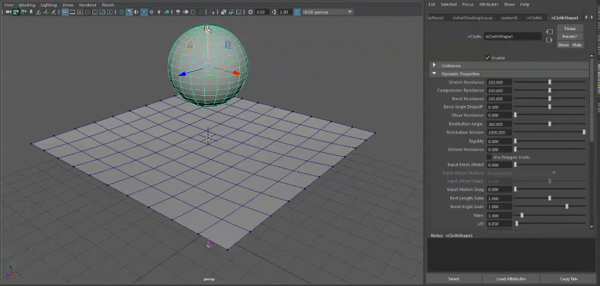Viewport: 600px width, 286px height.
Task: Open the viewport Lighting menu
Action: pos(49,5)
